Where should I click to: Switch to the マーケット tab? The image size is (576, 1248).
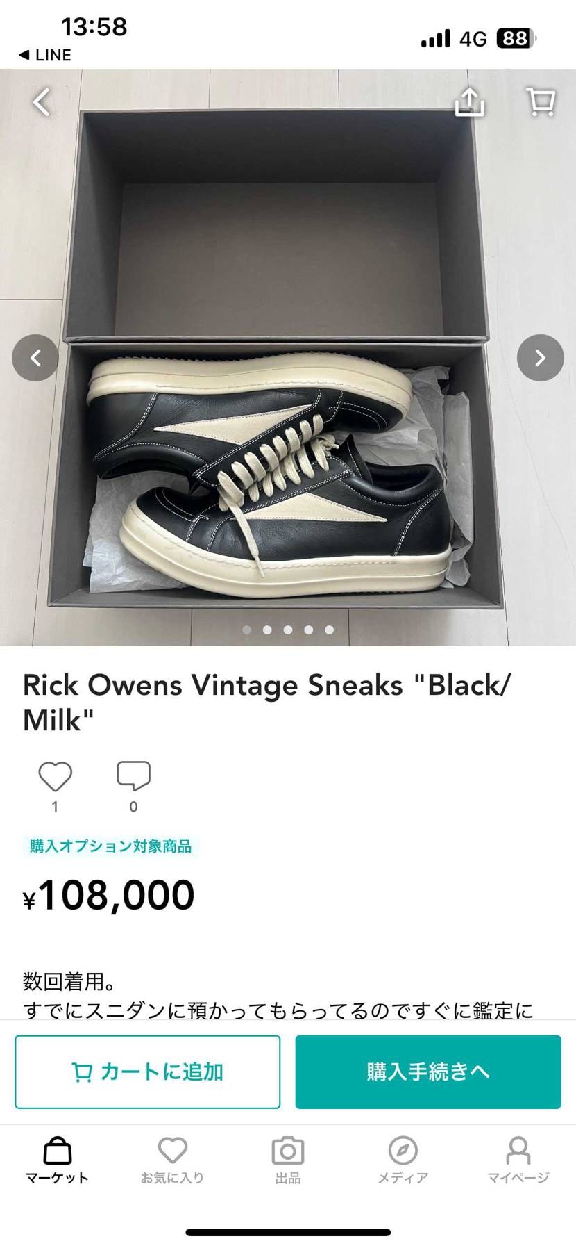(58, 1160)
